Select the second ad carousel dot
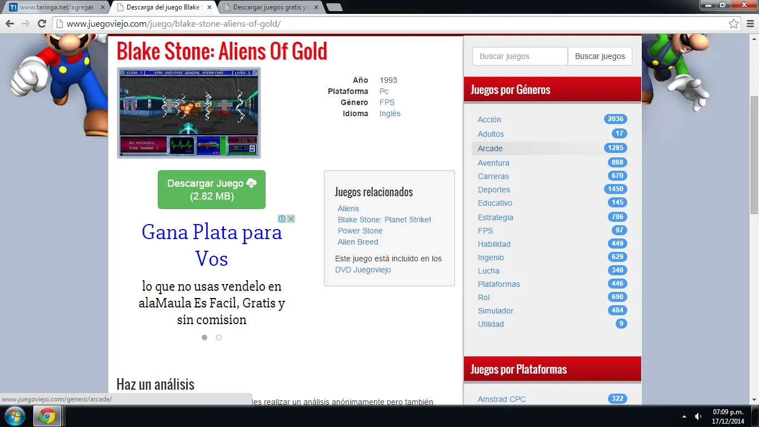 pyautogui.click(x=219, y=337)
